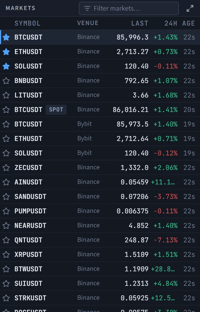Click the 85,973.5 Bybit BTC price
Viewport: 200px width, 312px height.
click(132, 124)
